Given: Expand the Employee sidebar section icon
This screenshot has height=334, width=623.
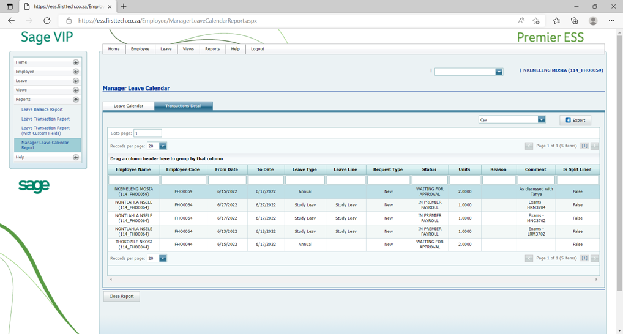Looking at the screenshot, I should click(76, 72).
